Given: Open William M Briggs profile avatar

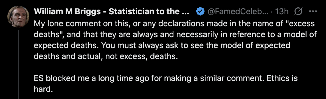Looking at the screenshot, I should pyautogui.click(x=18, y=17).
